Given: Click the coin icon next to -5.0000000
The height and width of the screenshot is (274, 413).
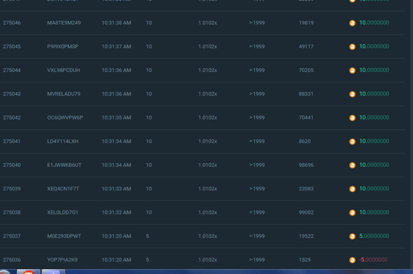Looking at the screenshot, I should click(352, 260).
